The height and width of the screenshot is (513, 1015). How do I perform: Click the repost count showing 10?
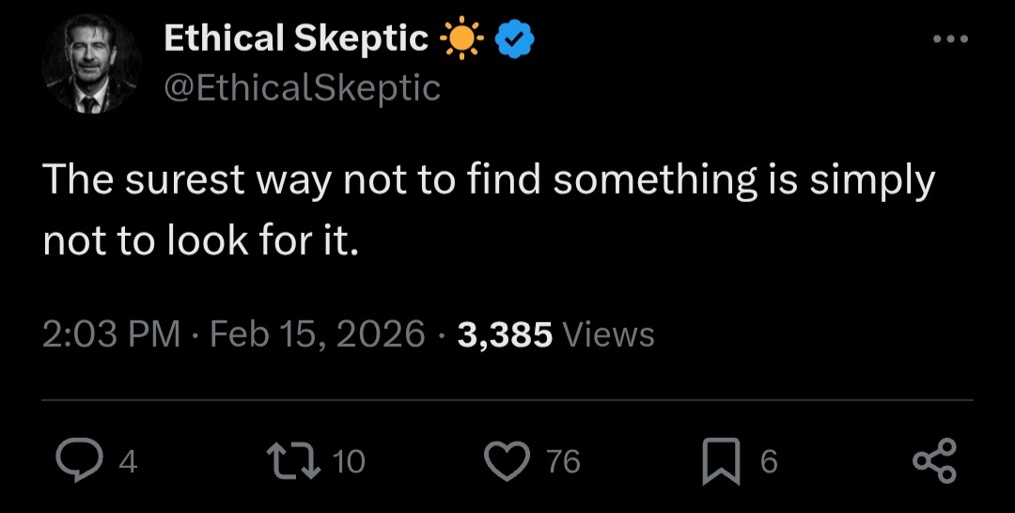[349, 461]
